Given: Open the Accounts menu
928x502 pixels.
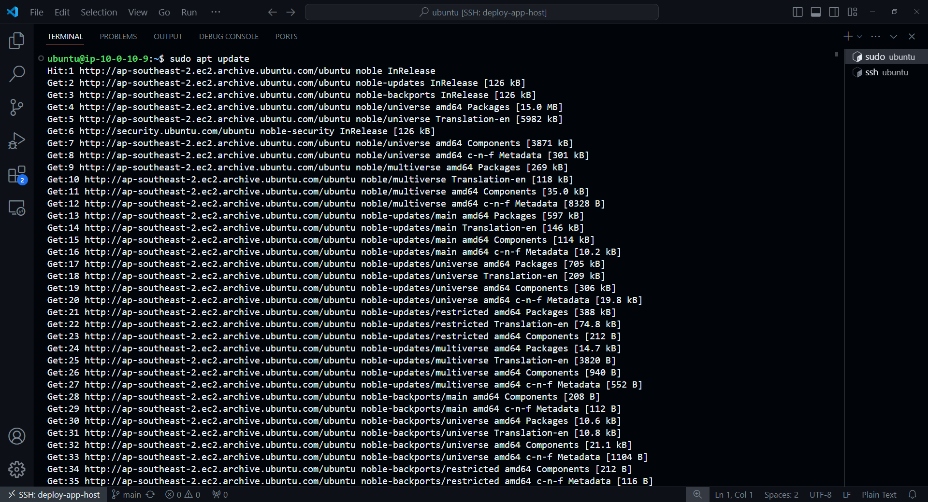Looking at the screenshot, I should point(16,436).
